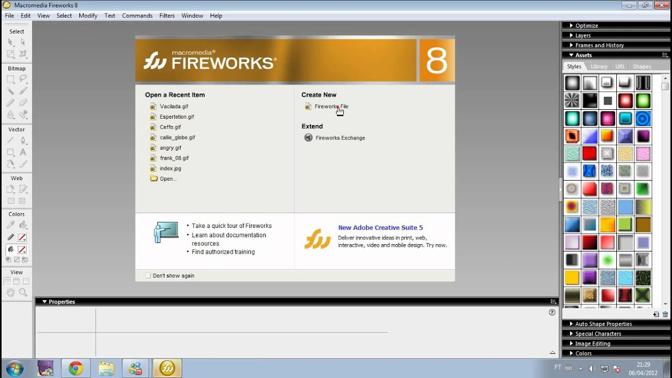672x378 pixels.
Task: Expand the Layers panel
Action: [x=583, y=36]
